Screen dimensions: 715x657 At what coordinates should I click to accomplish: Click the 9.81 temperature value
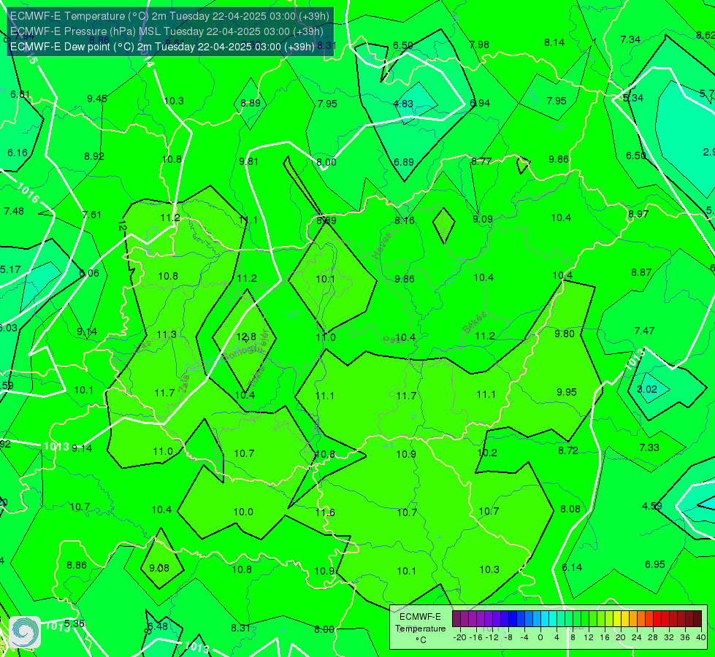(248, 161)
